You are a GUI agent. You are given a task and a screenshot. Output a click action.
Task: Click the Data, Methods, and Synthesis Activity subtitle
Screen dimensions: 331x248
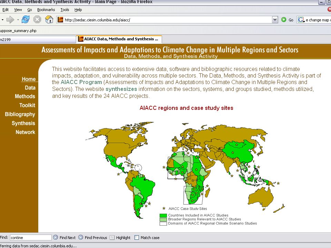[171, 56]
